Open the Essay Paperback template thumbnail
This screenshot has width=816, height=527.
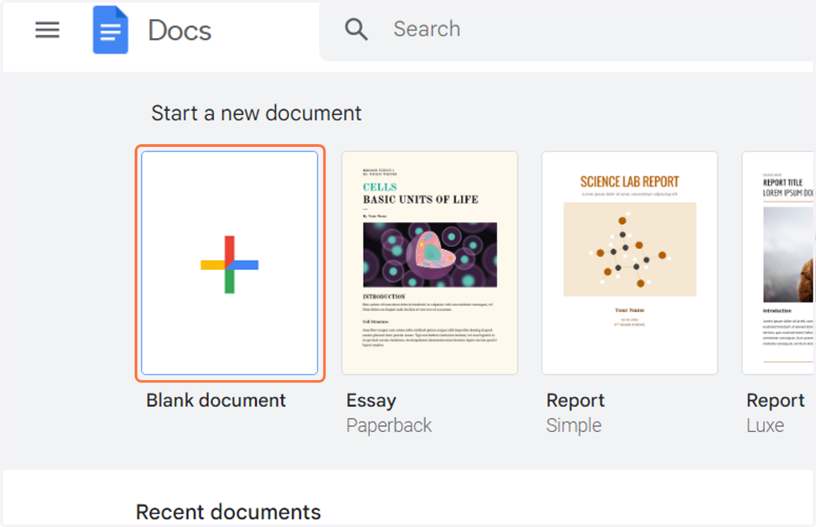point(430,263)
